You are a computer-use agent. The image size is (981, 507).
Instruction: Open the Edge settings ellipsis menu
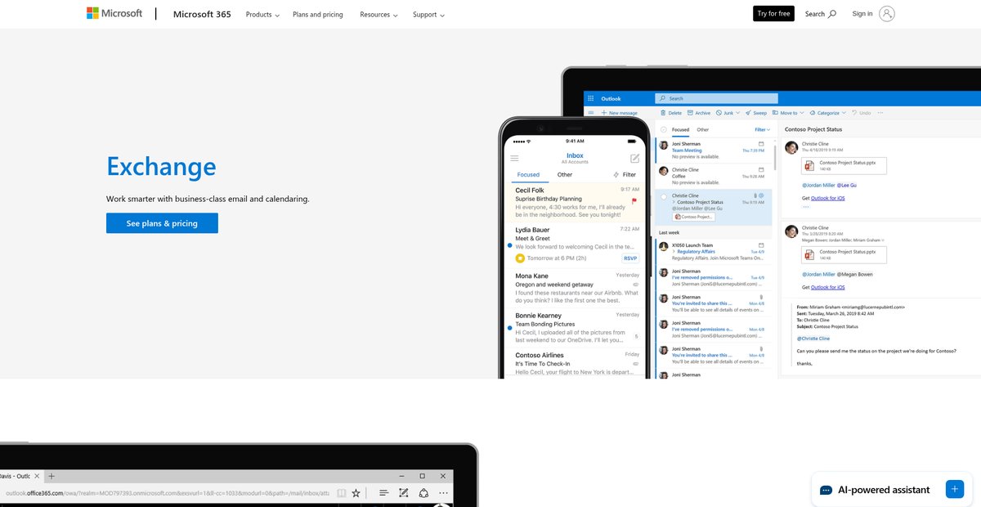[443, 493]
